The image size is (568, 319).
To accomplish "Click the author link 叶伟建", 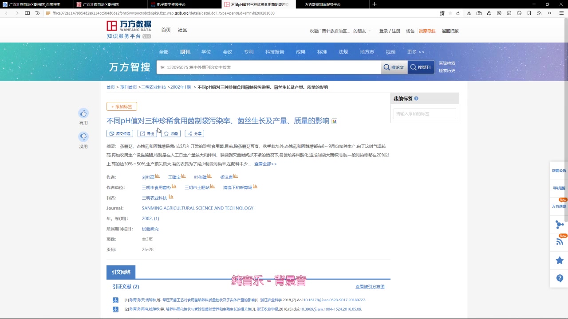I will [x=200, y=177].
